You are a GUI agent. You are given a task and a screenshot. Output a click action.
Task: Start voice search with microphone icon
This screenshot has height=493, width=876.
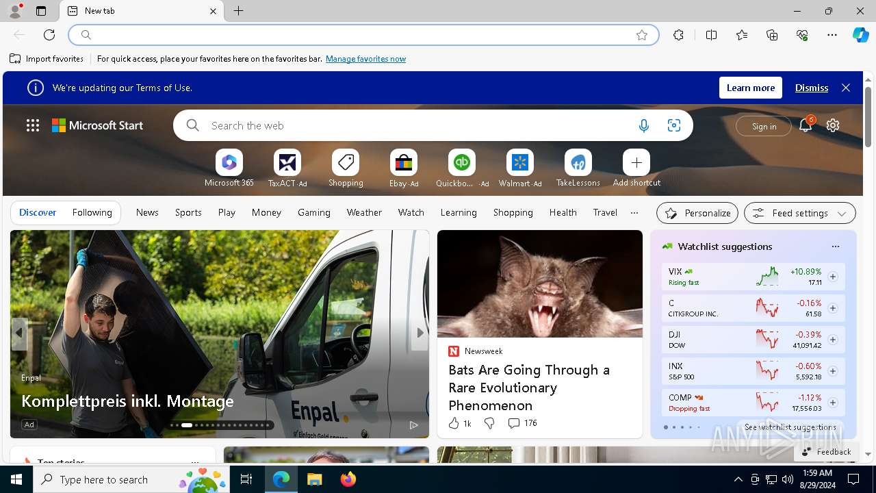tap(643, 125)
